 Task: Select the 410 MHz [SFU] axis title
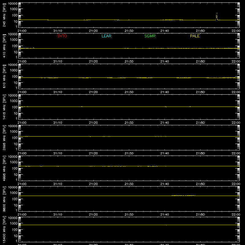(4, 46)
